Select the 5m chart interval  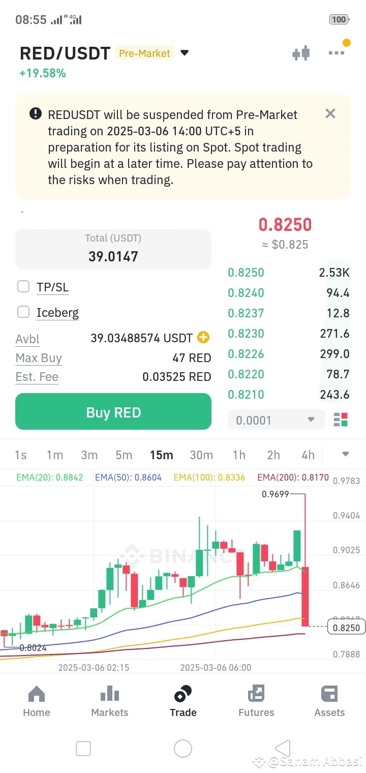tap(124, 455)
